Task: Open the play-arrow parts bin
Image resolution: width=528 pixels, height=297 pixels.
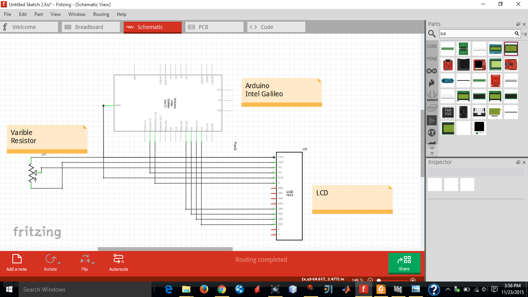Action: click(x=432, y=120)
